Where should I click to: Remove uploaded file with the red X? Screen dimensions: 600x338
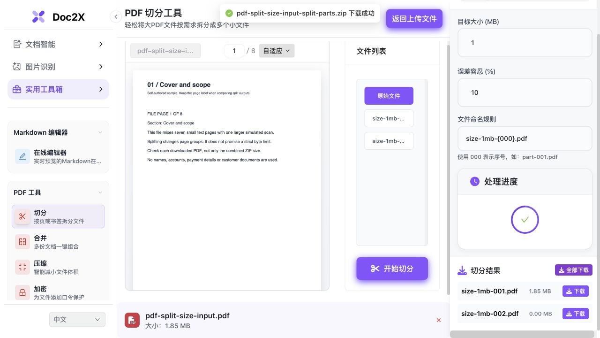[439, 320]
